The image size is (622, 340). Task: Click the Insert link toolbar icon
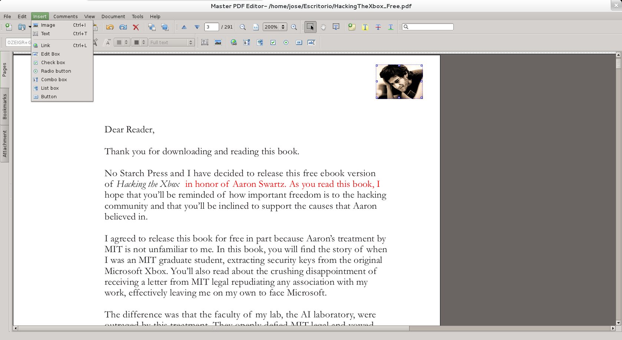(234, 43)
